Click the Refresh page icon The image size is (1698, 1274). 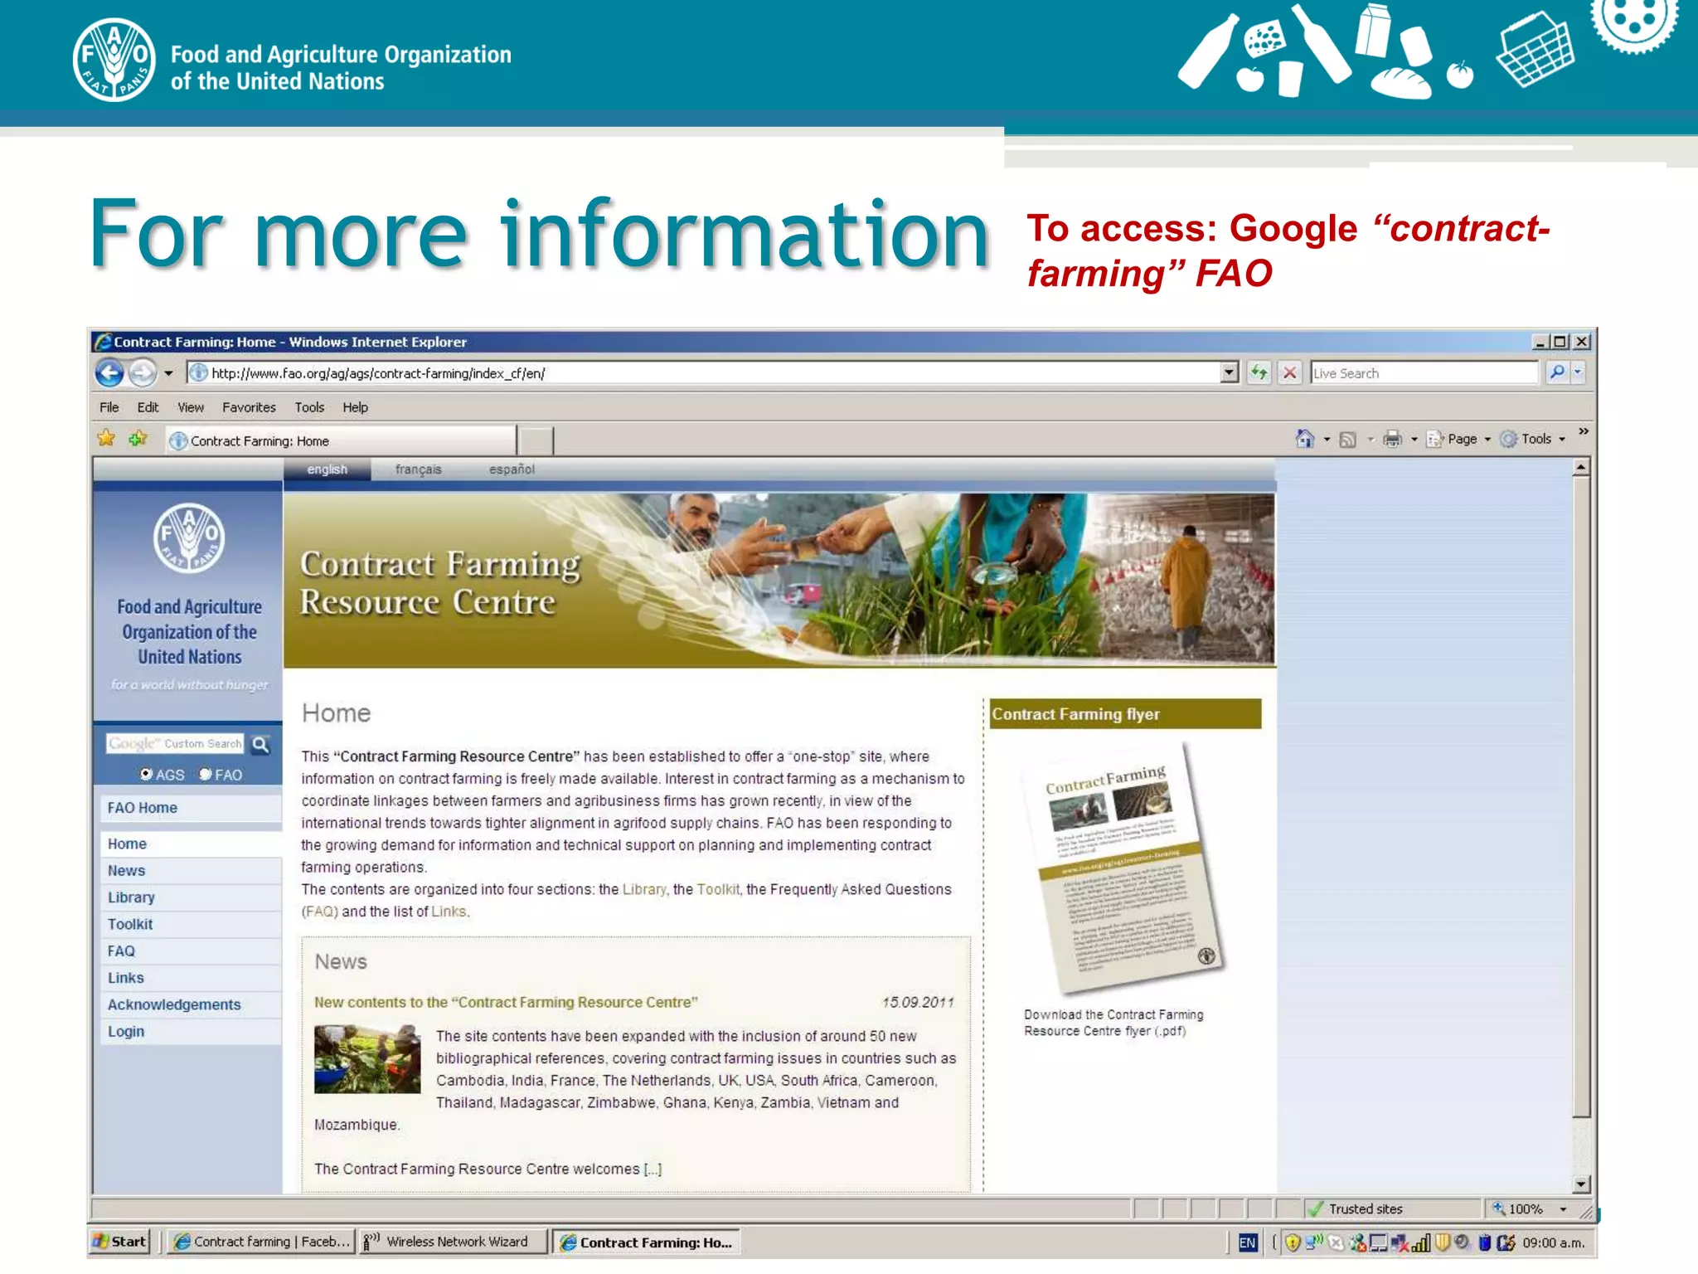(x=1259, y=373)
